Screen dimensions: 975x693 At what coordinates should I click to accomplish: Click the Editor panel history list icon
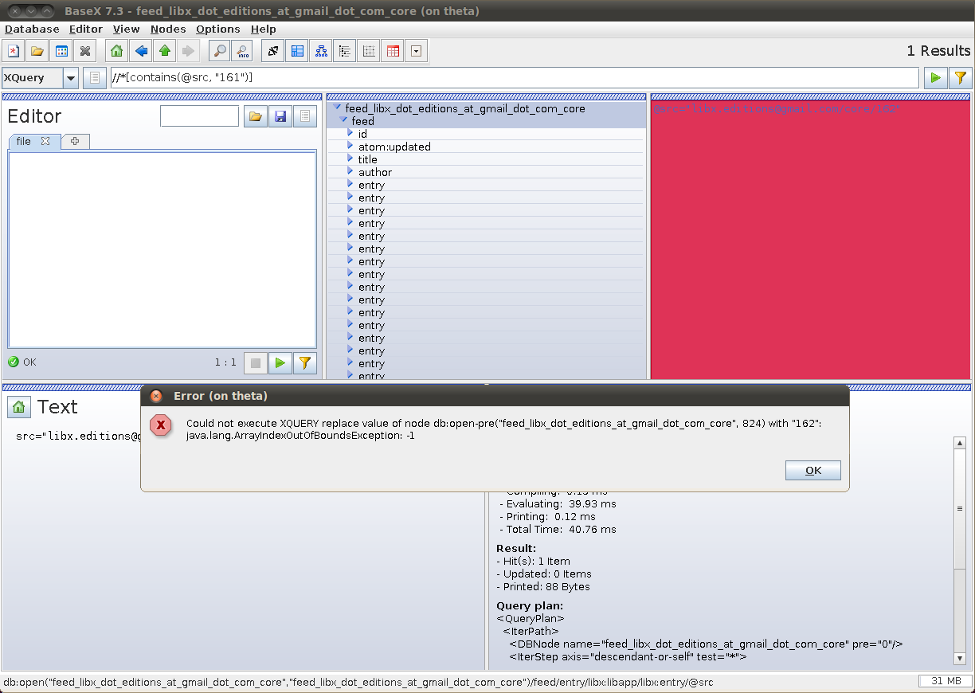coord(304,116)
